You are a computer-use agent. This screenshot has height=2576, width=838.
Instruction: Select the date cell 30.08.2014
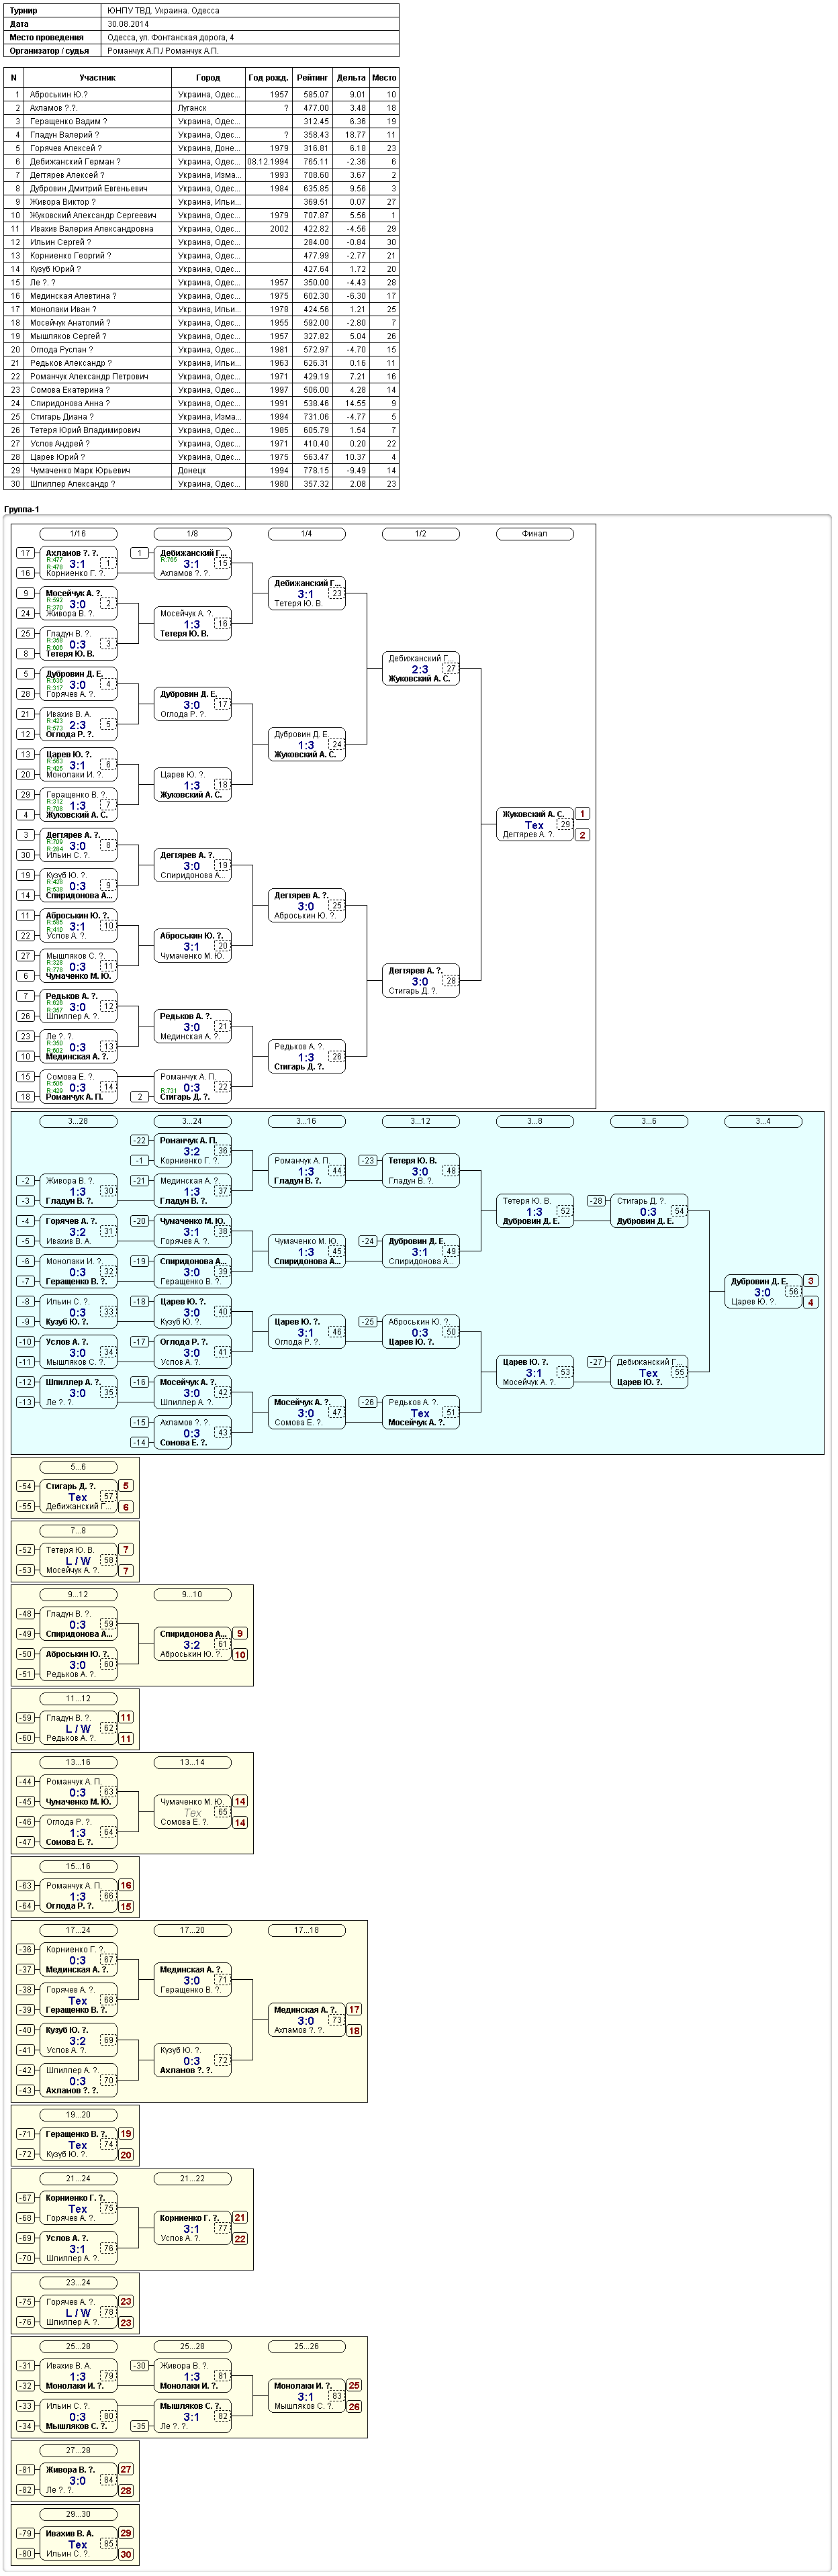click(127, 23)
